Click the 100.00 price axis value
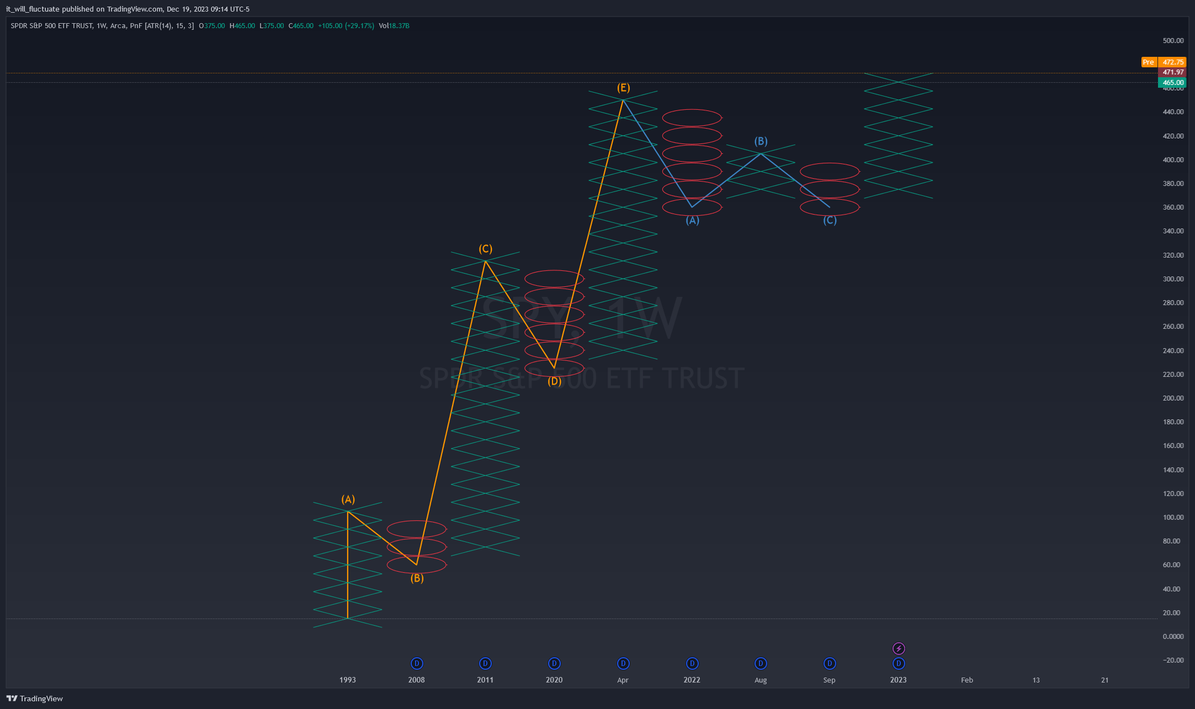Image resolution: width=1195 pixels, height=709 pixels. (1173, 517)
